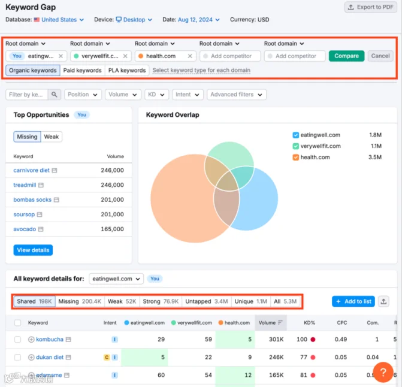Click the search magnifier icon in keyword filter
Screen dimensions: 402x387
click(54, 95)
